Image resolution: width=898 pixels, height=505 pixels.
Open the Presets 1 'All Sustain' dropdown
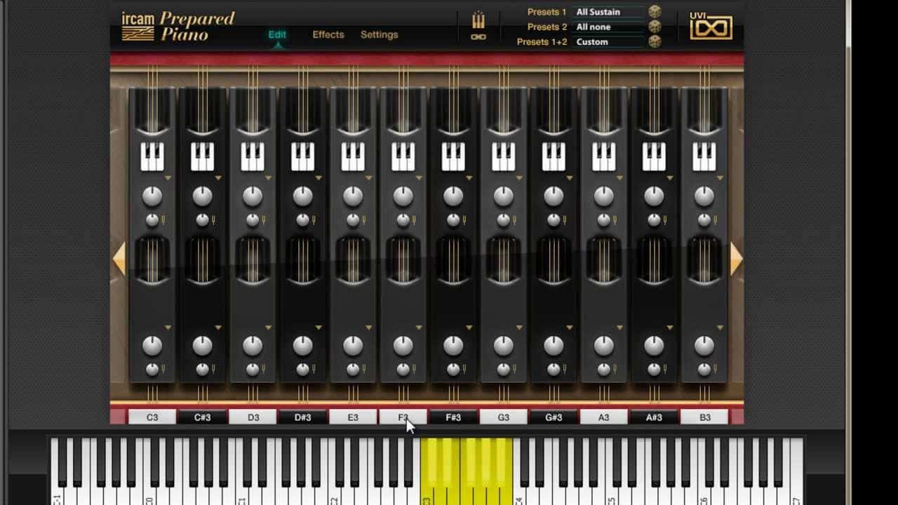coord(608,12)
